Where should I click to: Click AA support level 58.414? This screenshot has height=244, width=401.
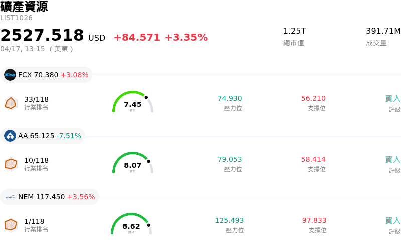coord(313,160)
